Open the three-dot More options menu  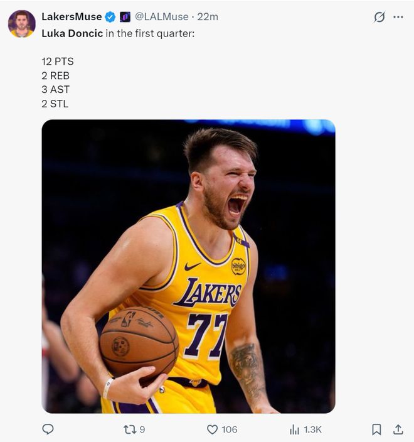[x=398, y=17]
